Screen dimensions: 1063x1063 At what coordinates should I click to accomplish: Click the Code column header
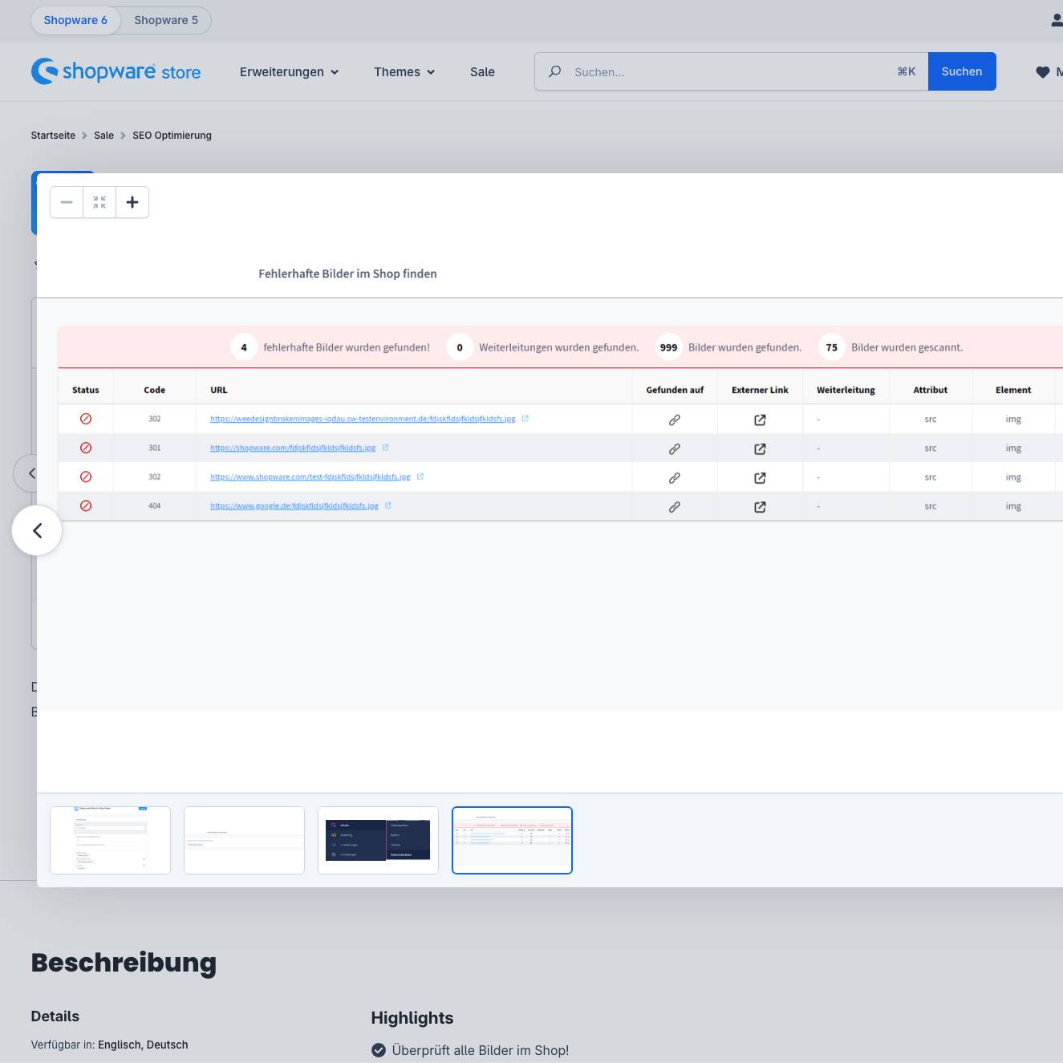[x=154, y=390]
